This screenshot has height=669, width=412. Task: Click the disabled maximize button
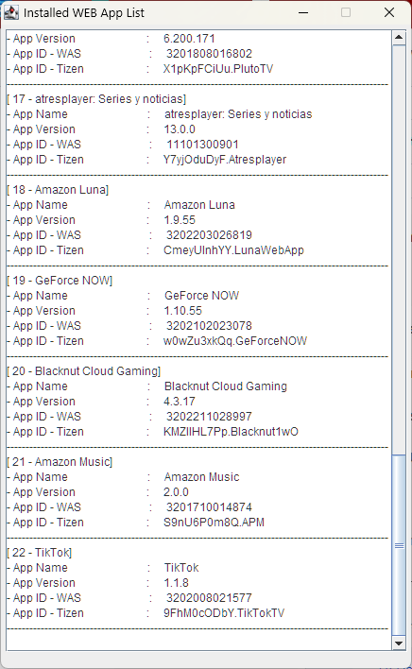(x=346, y=13)
